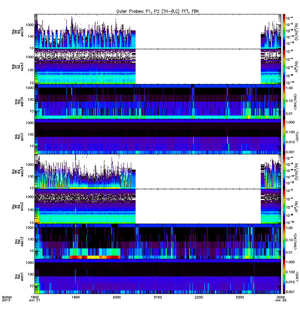300x320 pixels.
Task: Click the color bar of the thc fbk scm1 panel
Action: coord(284,276)
